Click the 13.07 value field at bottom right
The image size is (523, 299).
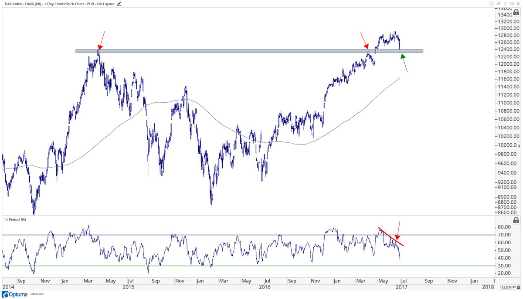coord(506,287)
